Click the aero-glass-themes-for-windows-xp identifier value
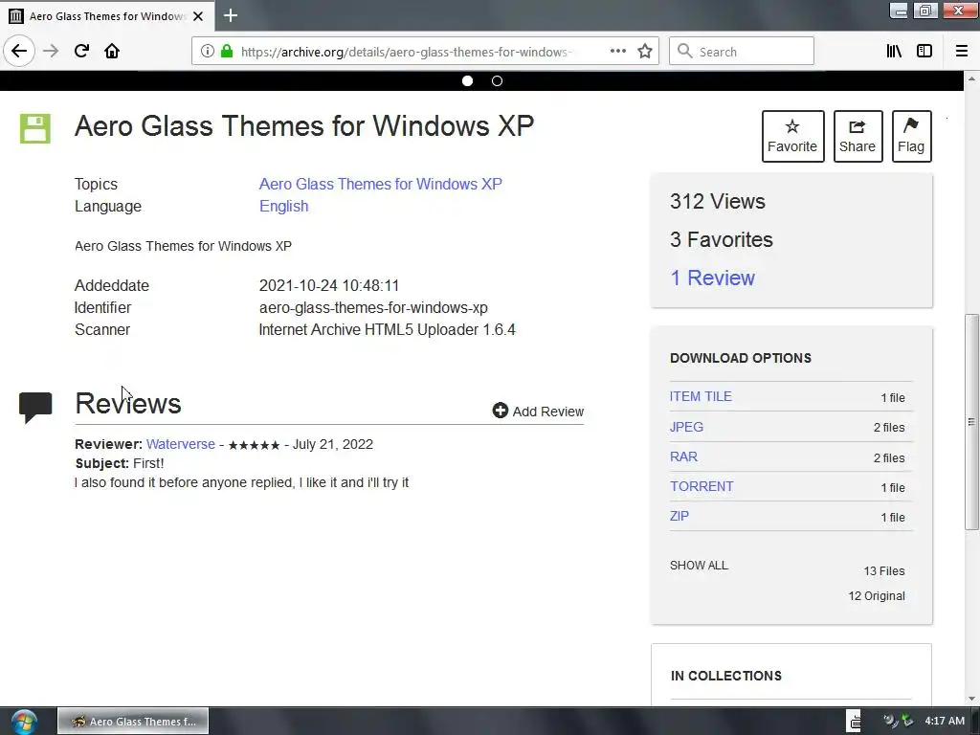The height and width of the screenshot is (735, 980). [373, 307]
